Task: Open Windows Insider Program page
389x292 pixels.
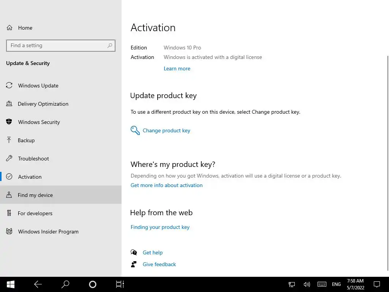Action: click(x=61, y=232)
